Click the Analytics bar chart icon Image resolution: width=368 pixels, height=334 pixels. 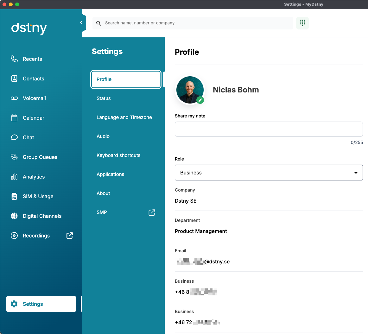click(14, 177)
